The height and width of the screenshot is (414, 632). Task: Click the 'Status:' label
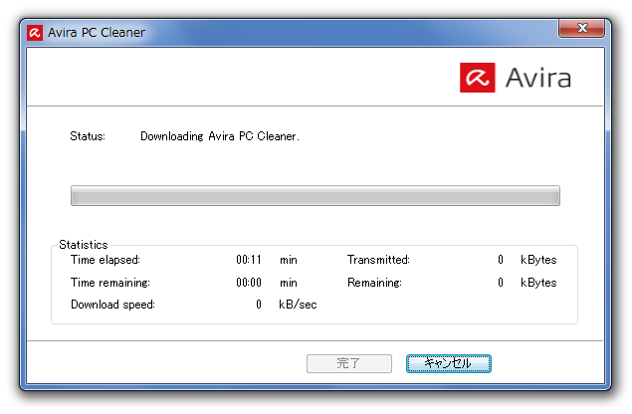(x=88, y=136)
